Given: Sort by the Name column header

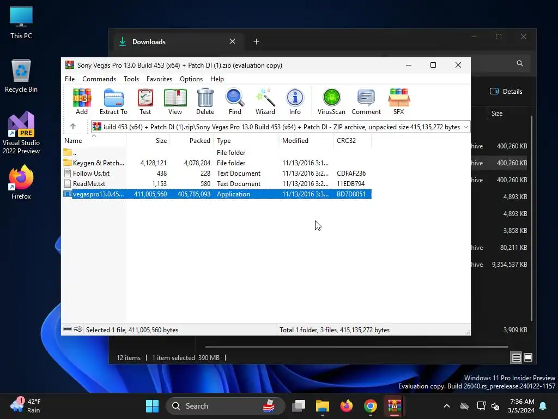Looking at the screenshot, I should coord(94,141).
